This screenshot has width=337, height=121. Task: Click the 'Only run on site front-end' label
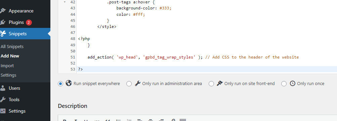(x=250, y=84)
